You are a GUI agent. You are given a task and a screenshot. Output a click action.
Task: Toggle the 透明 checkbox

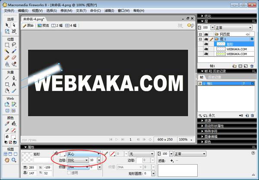[x=69, y=173]
